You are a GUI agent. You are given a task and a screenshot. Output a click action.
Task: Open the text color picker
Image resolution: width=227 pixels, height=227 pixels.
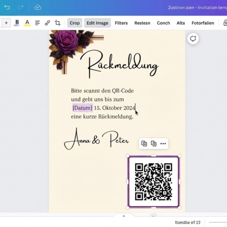pos(27,23)
